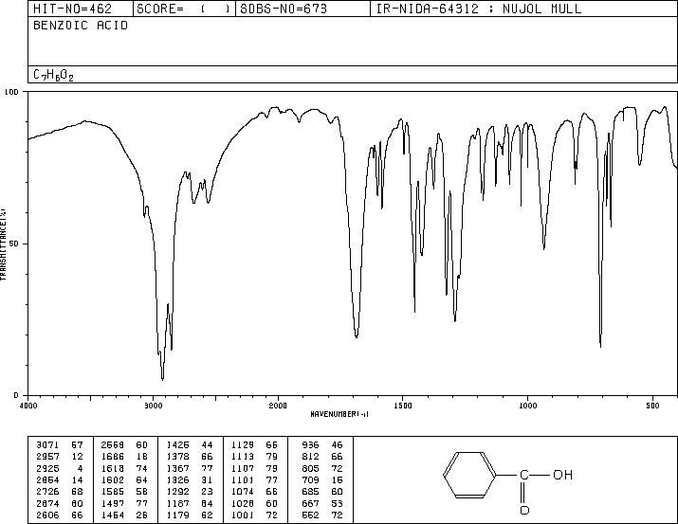Select peak value 1074 in the table
Image resolution: width=678 pixels, height=524 pixels.
click(242, 492)
